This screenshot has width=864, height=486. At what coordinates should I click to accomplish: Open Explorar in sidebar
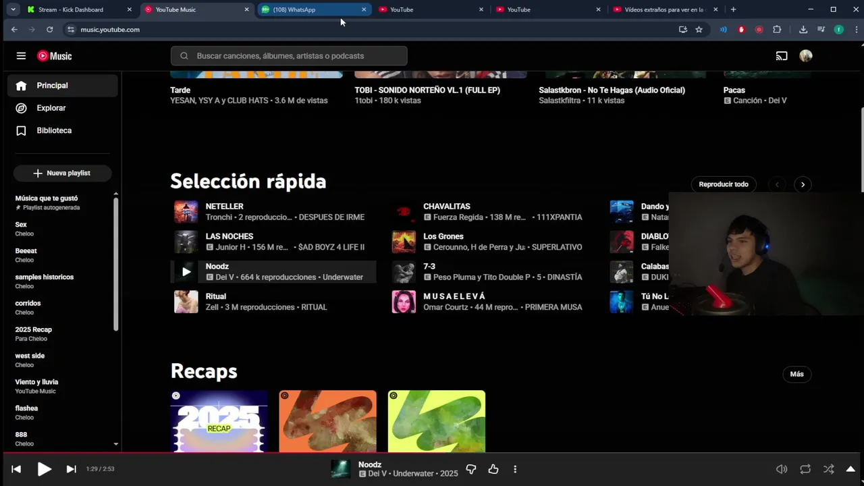coord(63,108)
